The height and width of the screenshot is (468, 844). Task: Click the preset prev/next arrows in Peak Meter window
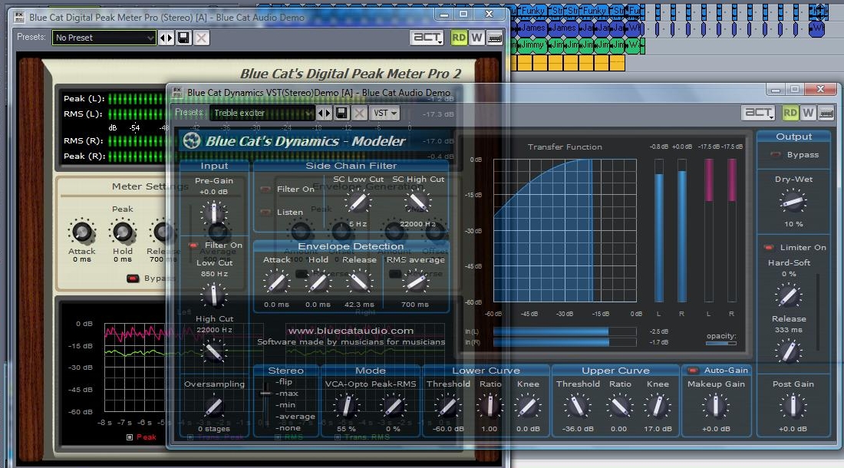(166, 38)
